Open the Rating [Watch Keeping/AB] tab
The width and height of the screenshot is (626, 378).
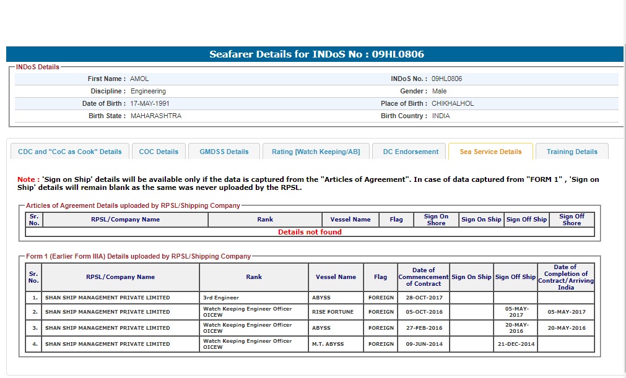(x=316, y=152)
